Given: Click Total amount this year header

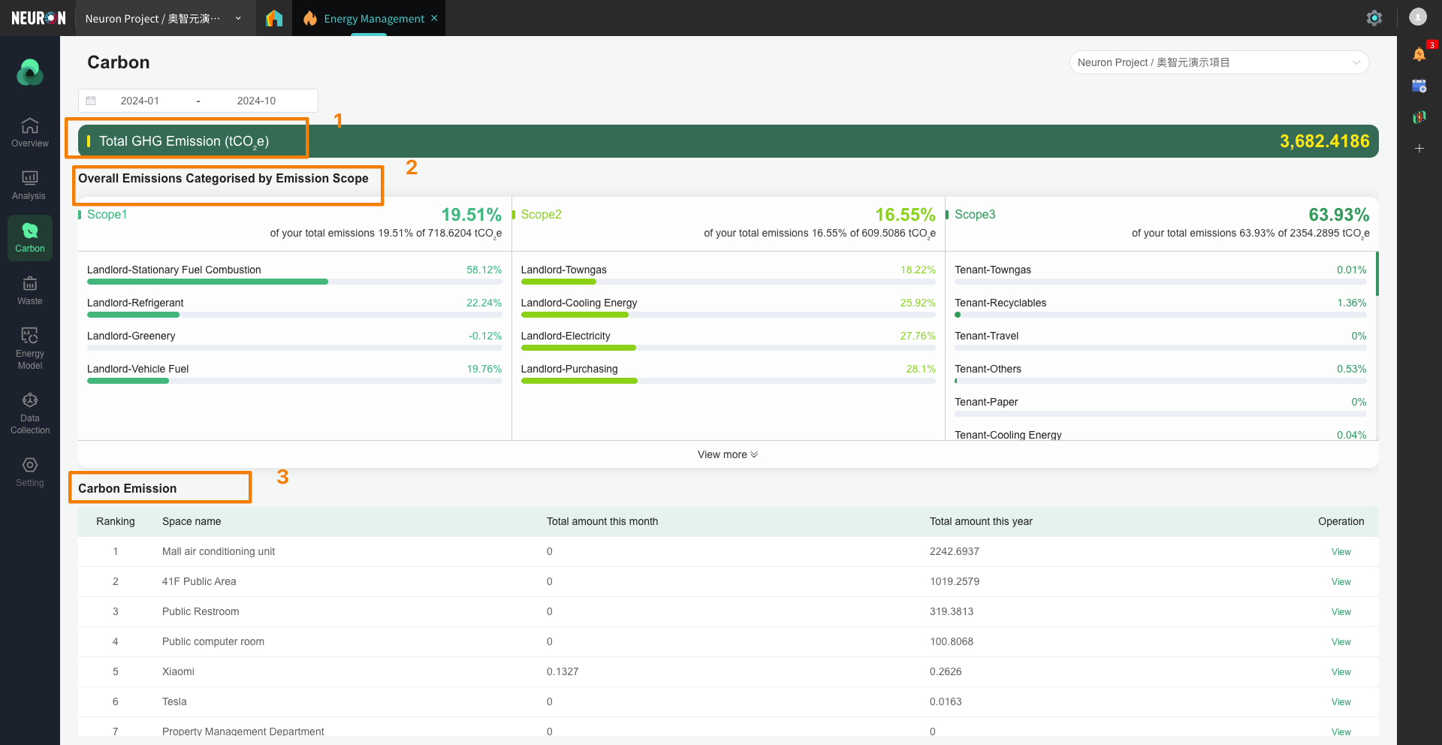Looking at the screenshot, I should coord(981,521).
